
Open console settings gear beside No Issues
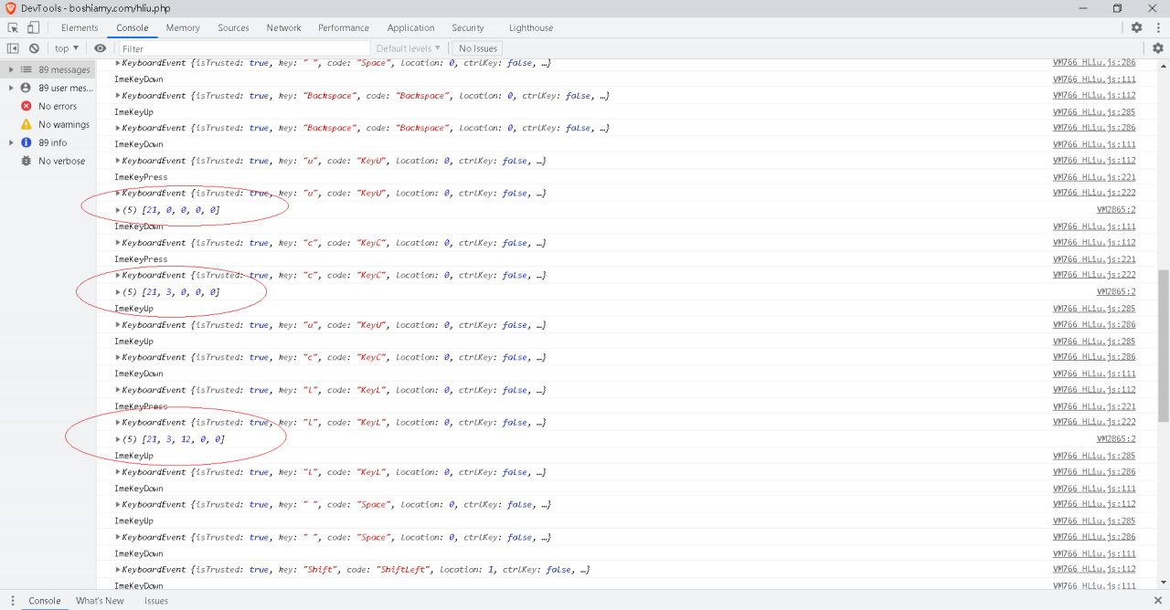(1157, 48)
